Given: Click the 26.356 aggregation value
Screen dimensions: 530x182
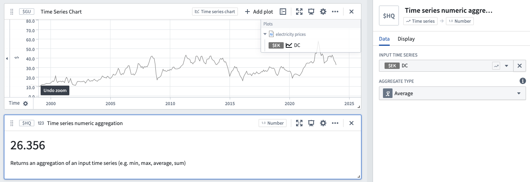Looking at the screenshot, I should [x=28, y=145].
